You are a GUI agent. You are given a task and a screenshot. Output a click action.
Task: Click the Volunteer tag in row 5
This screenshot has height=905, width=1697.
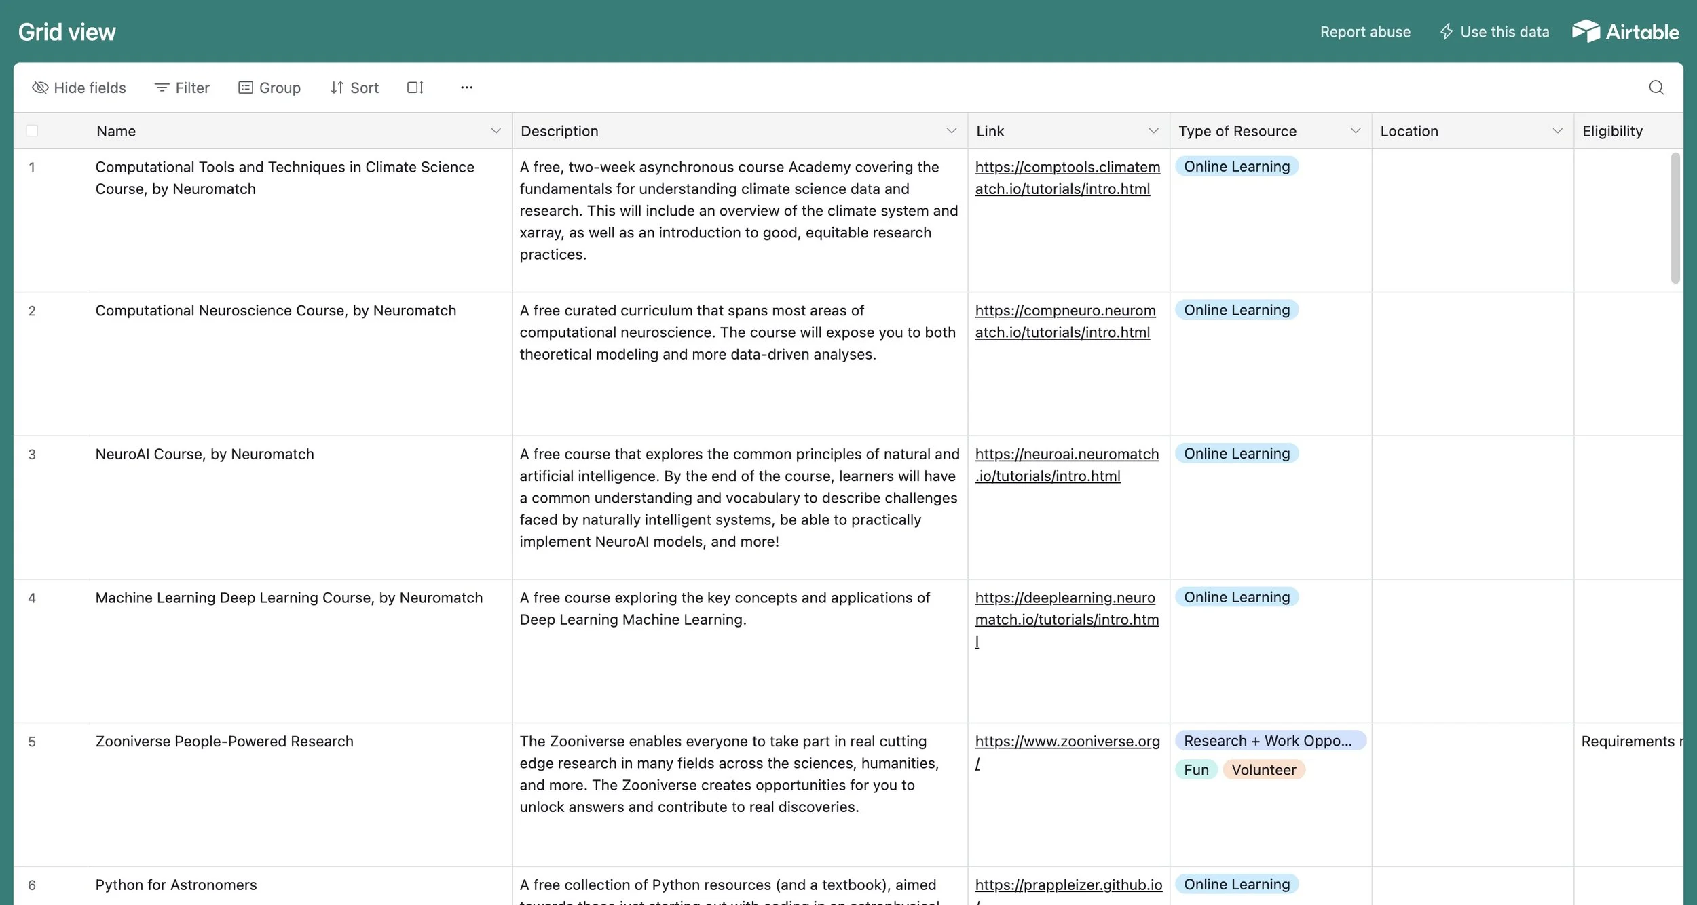(1263, 770)
